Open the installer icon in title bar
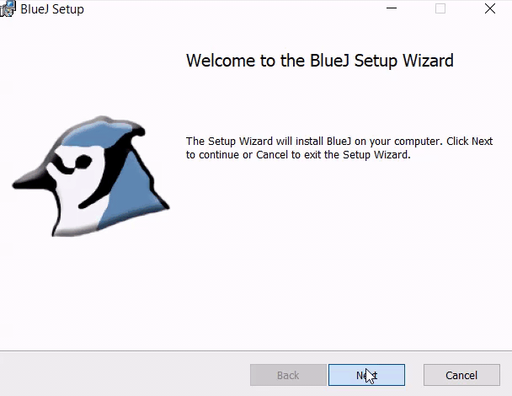The width and height of the screenshot is (512, 396). click(x=8, y=9)
